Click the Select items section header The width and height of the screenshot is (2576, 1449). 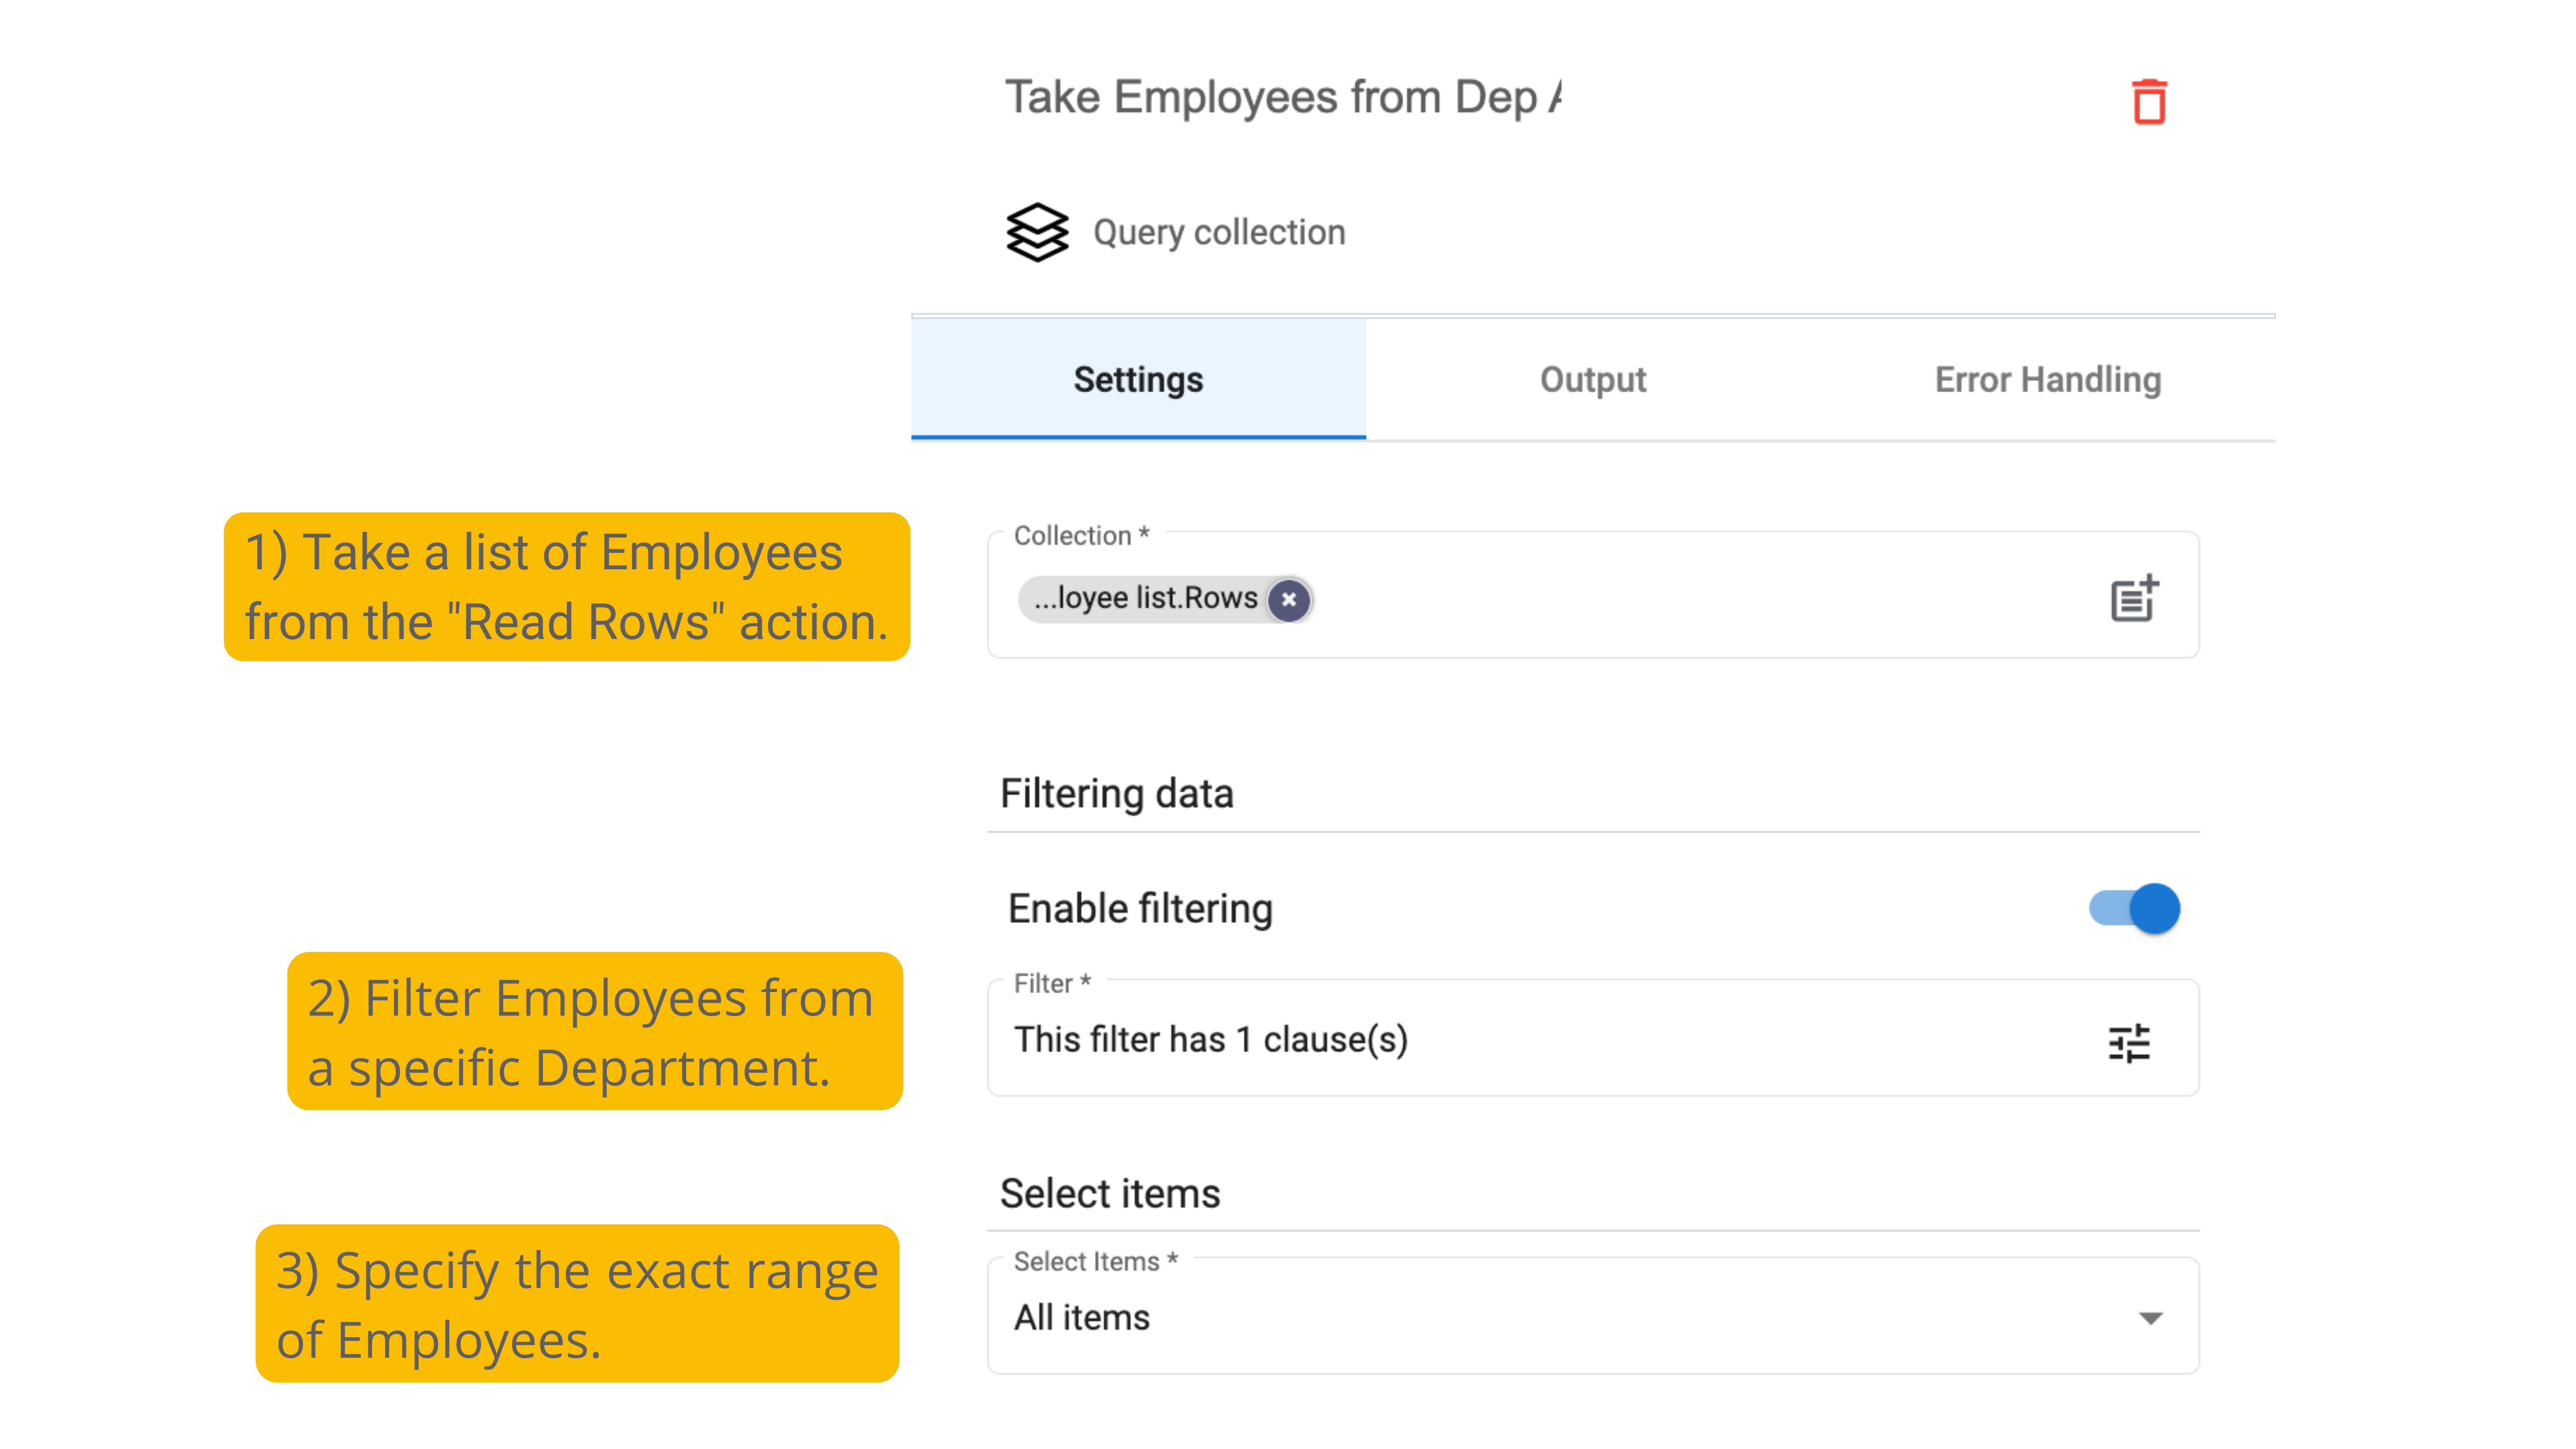[1109, 1193]
